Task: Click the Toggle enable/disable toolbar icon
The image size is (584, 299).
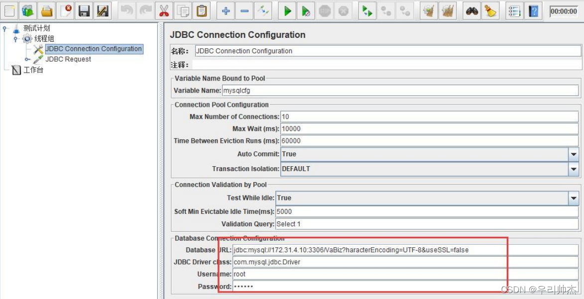Action: [x=263, y=11]
